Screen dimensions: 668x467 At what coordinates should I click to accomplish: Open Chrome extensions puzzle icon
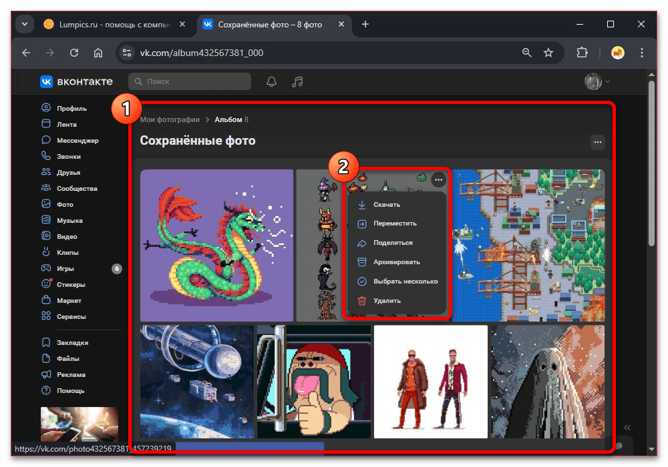tap(581, 53)
